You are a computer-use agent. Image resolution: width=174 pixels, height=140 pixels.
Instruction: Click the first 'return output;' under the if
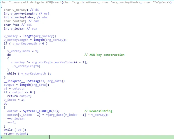(19, 96)
